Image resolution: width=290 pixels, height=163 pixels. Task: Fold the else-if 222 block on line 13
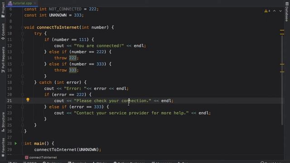(x=23, y=52)
